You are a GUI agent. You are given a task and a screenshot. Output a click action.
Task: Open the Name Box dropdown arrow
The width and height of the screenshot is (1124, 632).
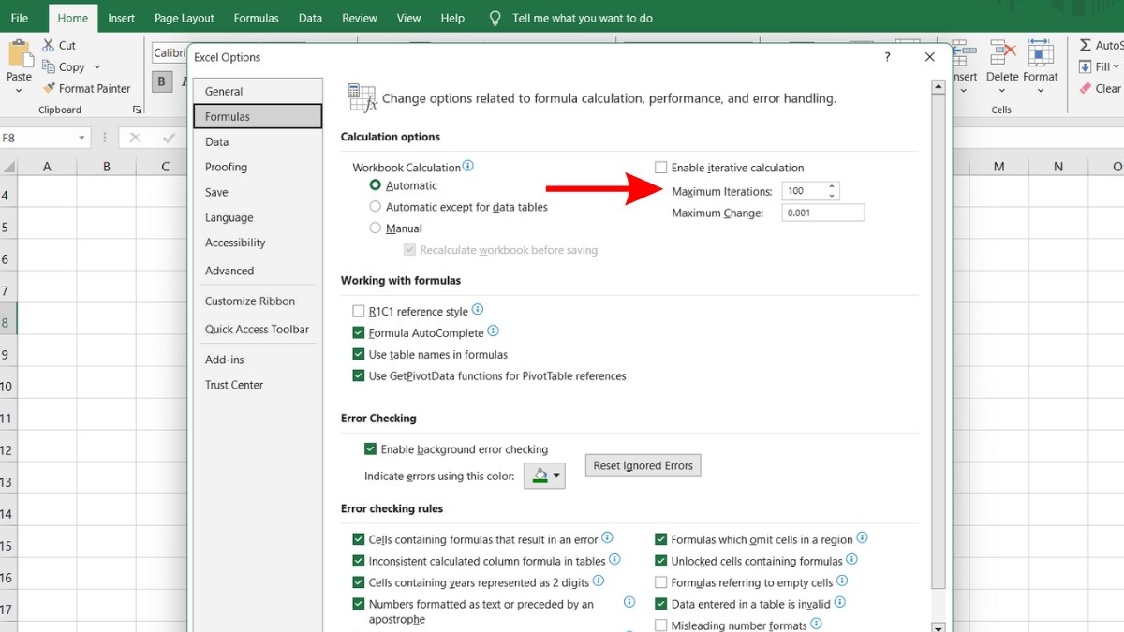point(82,137)
